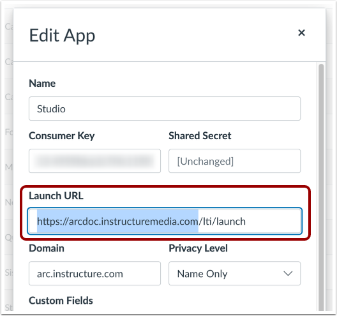The width and height of the screenshot is (337, 316).
Task: Click the Shared Secret label
Action: [200, 136]
